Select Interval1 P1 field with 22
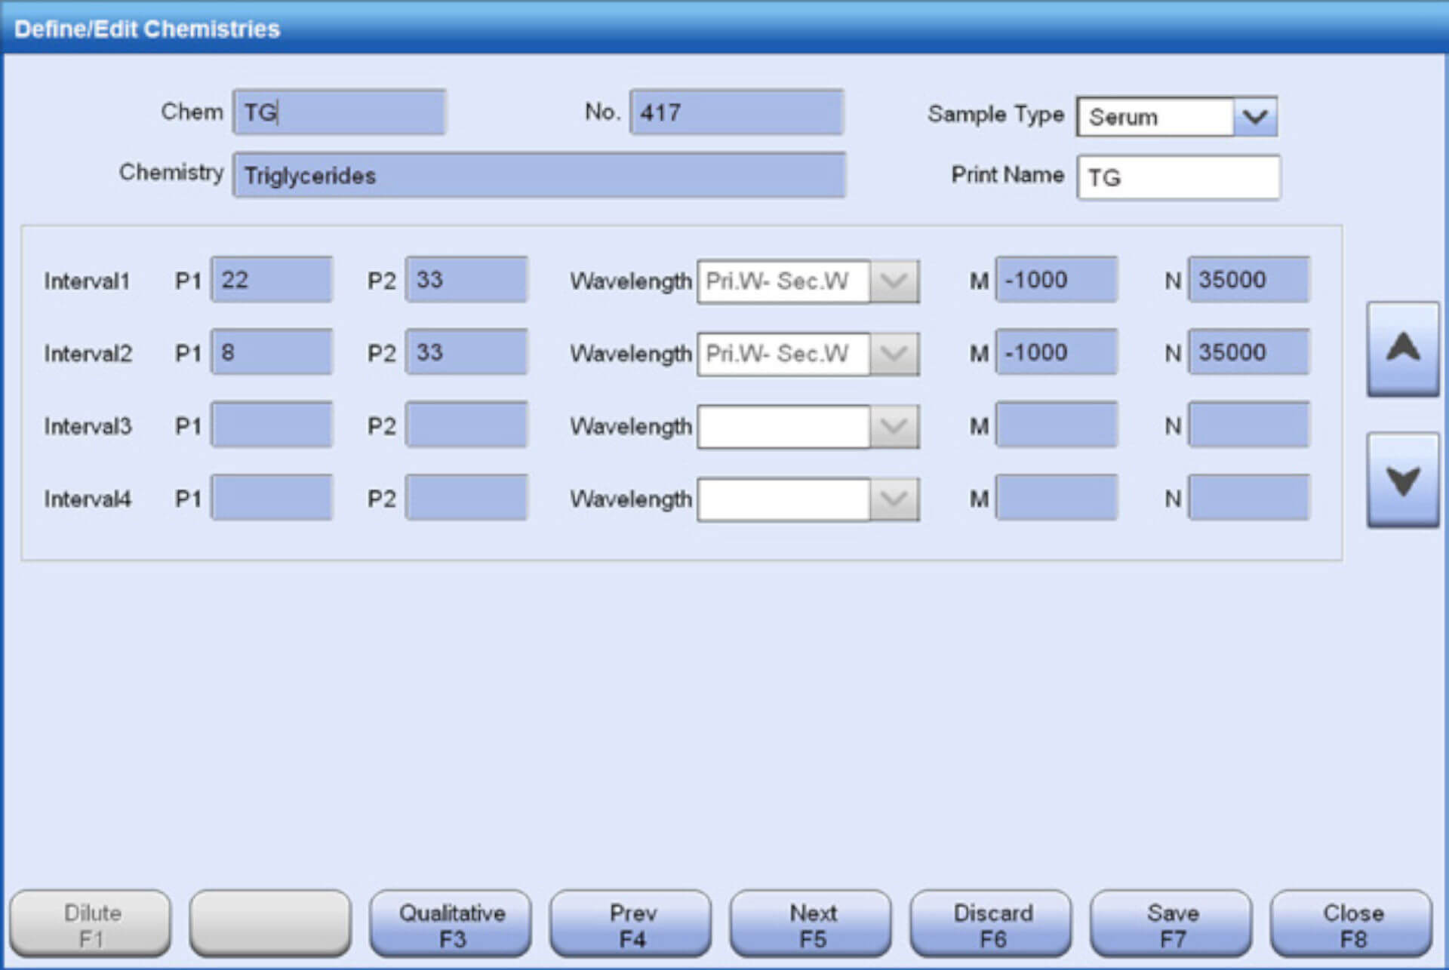Viewport: 1449px width, 970px height. (272, 280)
